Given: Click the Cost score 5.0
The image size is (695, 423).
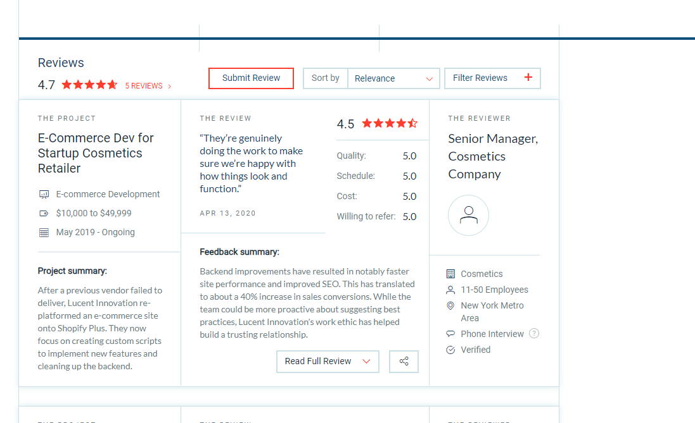Looking at the screenshot, I should (409, 197).
